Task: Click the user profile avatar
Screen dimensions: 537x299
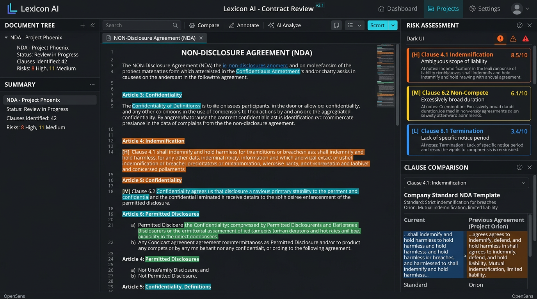Action: point(517,9)
